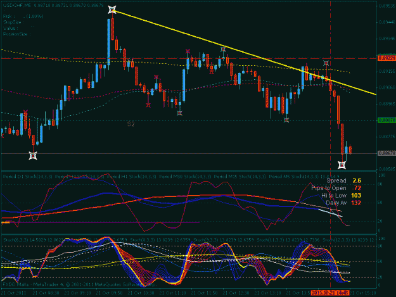
Task: Click the Daily Av 132 readout
Action: click(x=343, y=203)
